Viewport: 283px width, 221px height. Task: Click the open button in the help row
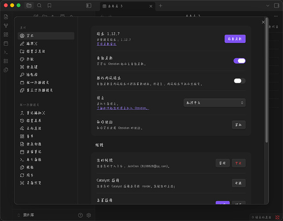coord(239,125)
